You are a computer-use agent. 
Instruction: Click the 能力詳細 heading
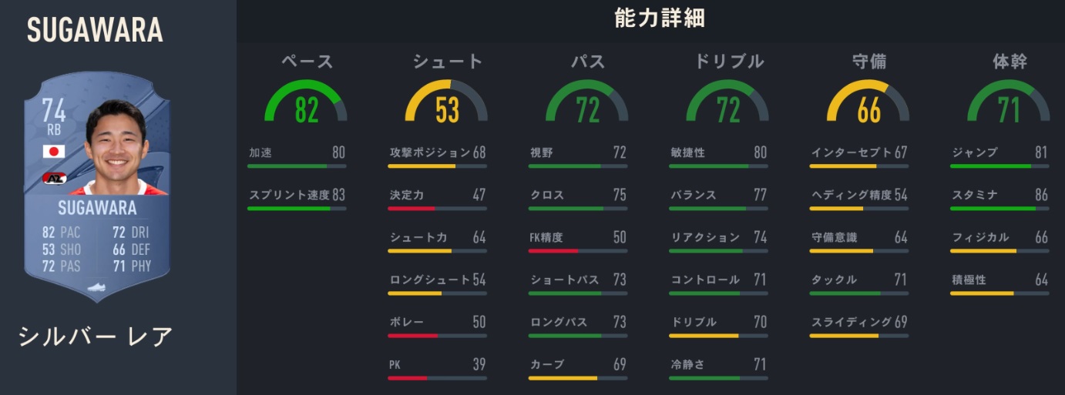[659, 19]
